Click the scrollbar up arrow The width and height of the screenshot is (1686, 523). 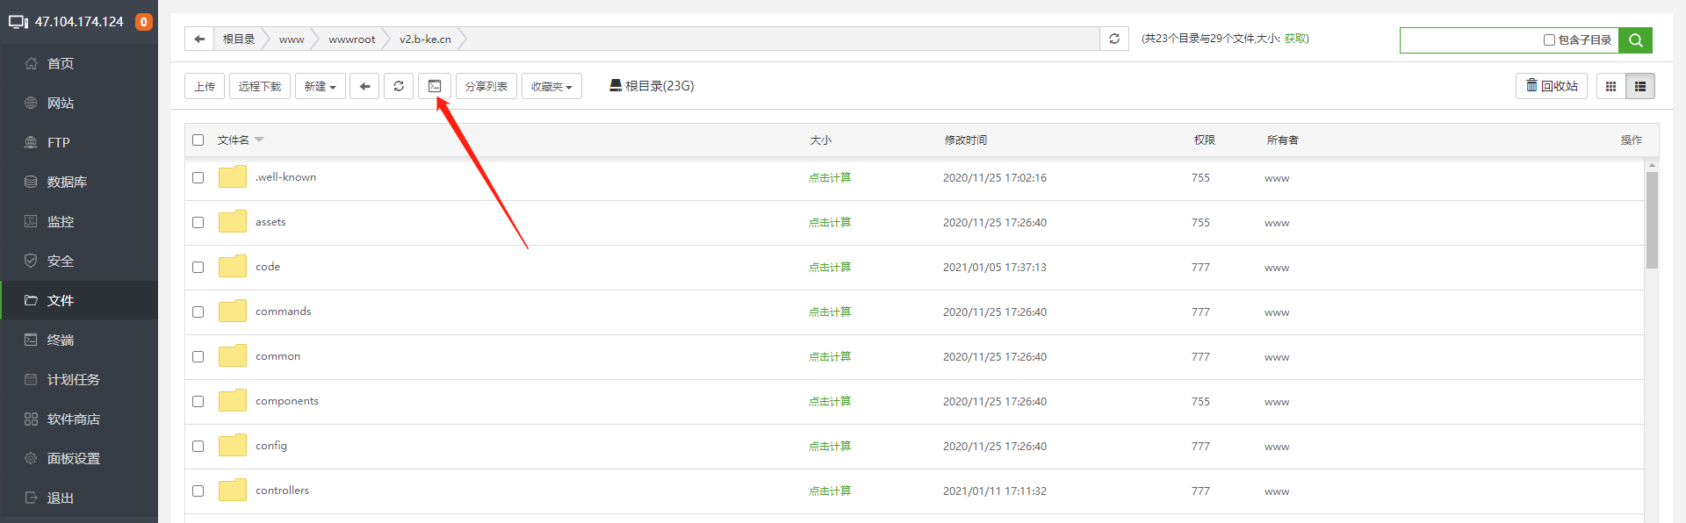(1652, 165)
